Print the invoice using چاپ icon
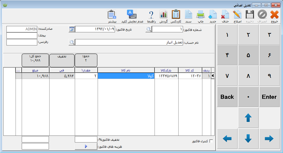Image resolution: width=283 pixels, height=153 pixels. coord(200,15)
